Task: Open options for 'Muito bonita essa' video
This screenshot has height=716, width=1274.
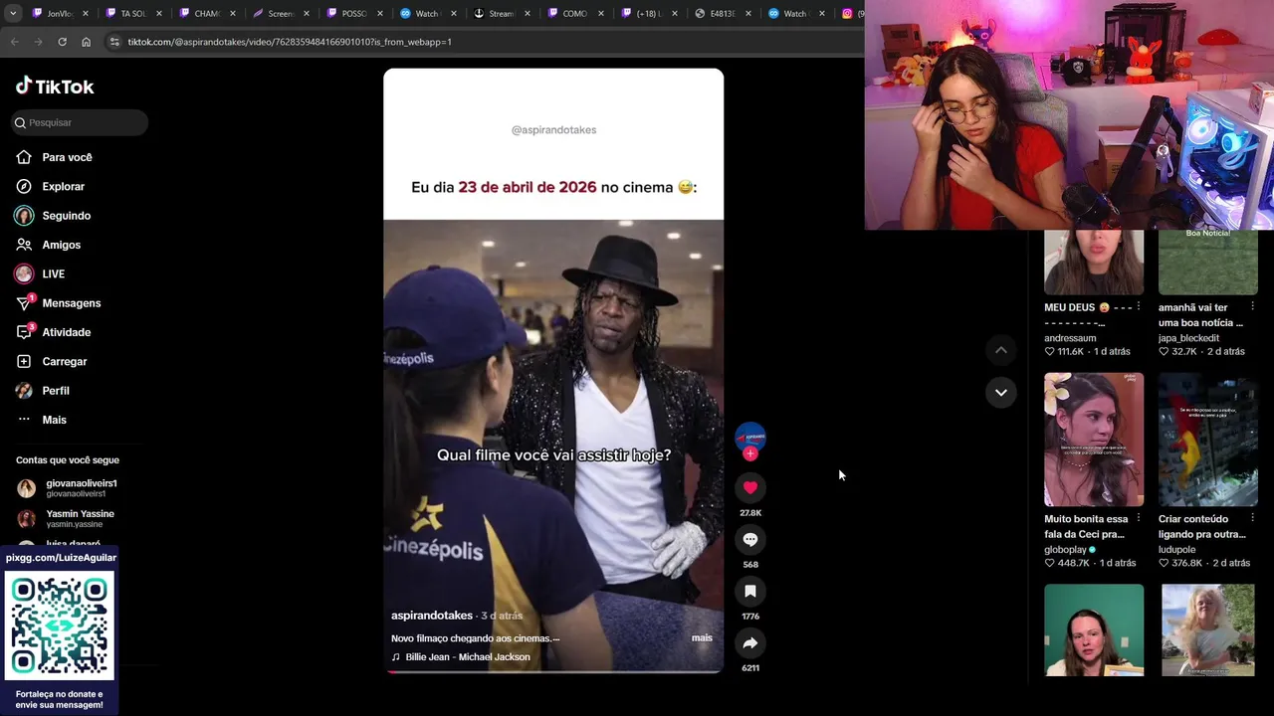Action: click(1139, 518)
